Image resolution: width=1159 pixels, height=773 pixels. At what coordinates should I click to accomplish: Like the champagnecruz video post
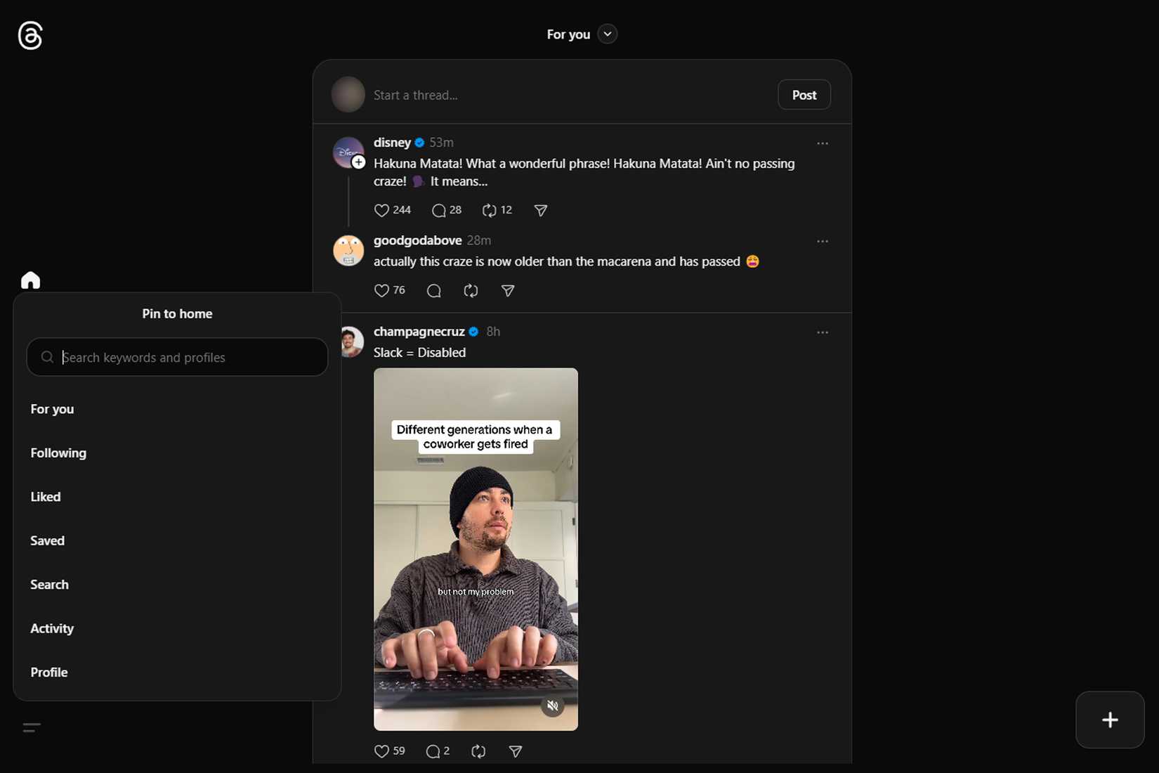click(381, 751)
